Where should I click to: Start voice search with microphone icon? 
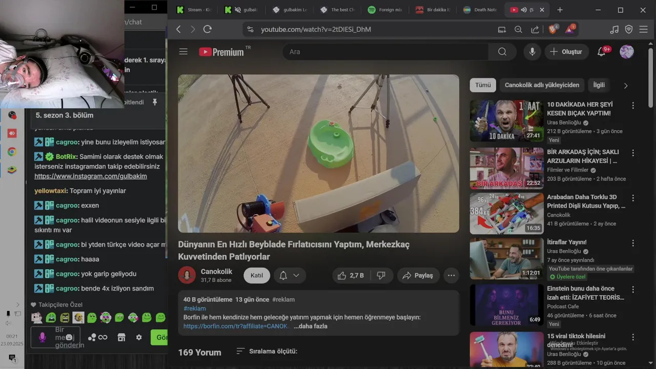tap(532, 52)
